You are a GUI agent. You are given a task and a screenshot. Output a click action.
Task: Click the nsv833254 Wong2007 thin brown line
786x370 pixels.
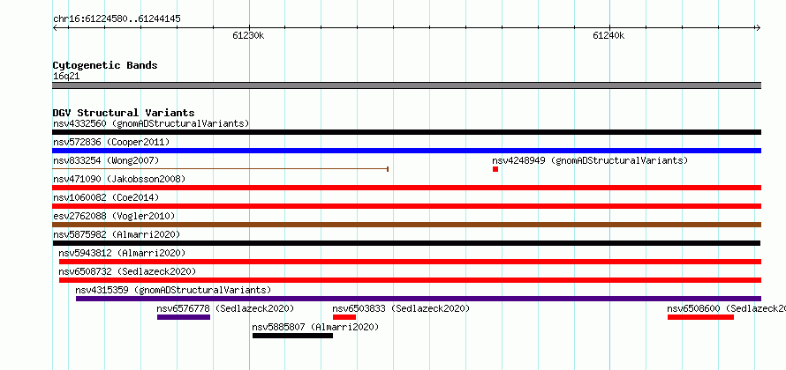coord(221,169)
